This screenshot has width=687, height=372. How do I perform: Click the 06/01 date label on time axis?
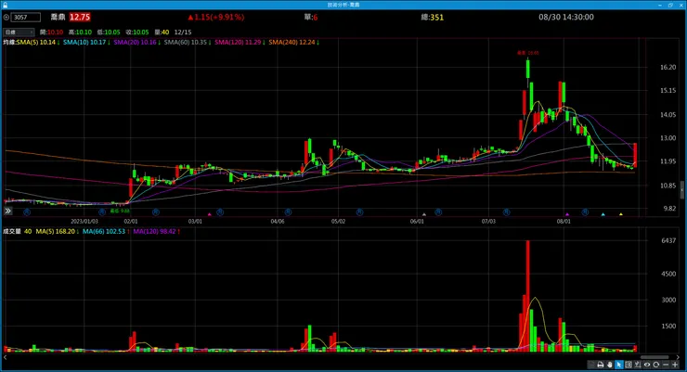coord(417,222)
